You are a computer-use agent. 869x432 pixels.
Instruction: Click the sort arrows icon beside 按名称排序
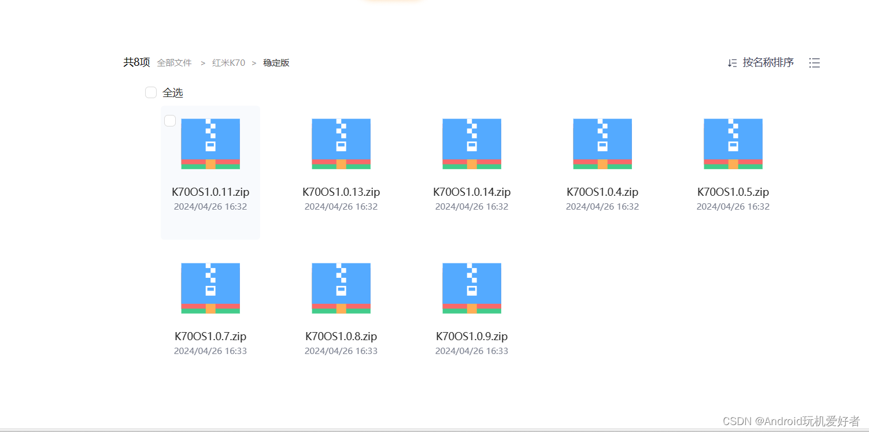click(732, 63)
